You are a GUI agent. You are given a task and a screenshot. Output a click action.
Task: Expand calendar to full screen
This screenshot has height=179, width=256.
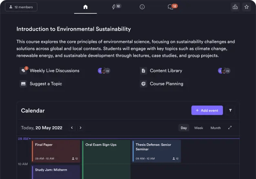point(230,128)
